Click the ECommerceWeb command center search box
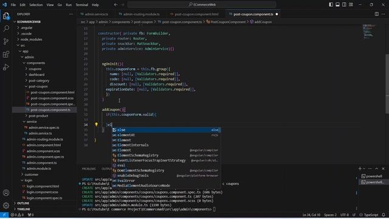The height and width of the screenshot is (219, 389). pyautogui.click(x=202, y=4)
